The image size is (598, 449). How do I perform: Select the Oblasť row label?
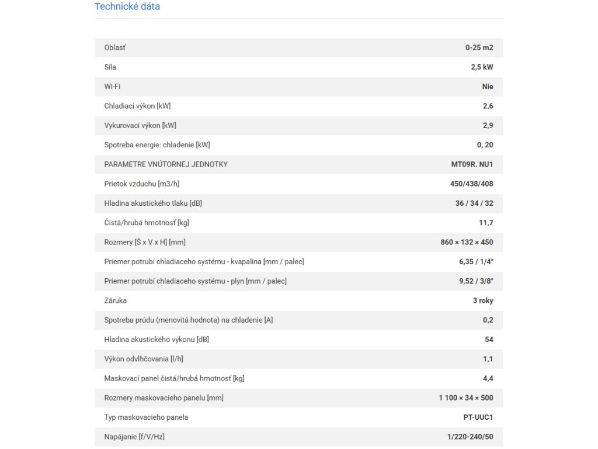click(x=114, y=47)
